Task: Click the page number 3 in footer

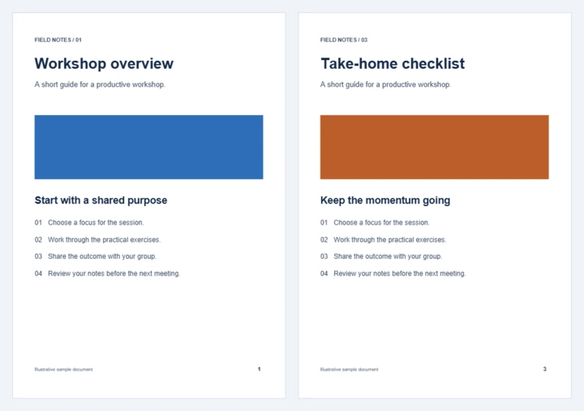Action: point(544,369)
